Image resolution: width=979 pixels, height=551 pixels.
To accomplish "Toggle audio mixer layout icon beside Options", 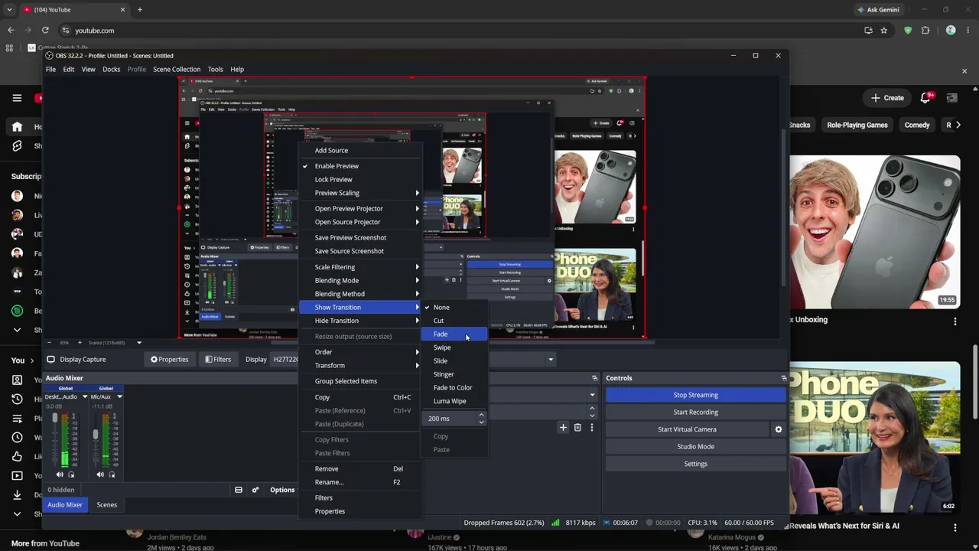I will point(239,490).
